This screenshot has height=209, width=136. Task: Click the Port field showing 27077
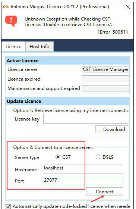click(x=83, y=181)
